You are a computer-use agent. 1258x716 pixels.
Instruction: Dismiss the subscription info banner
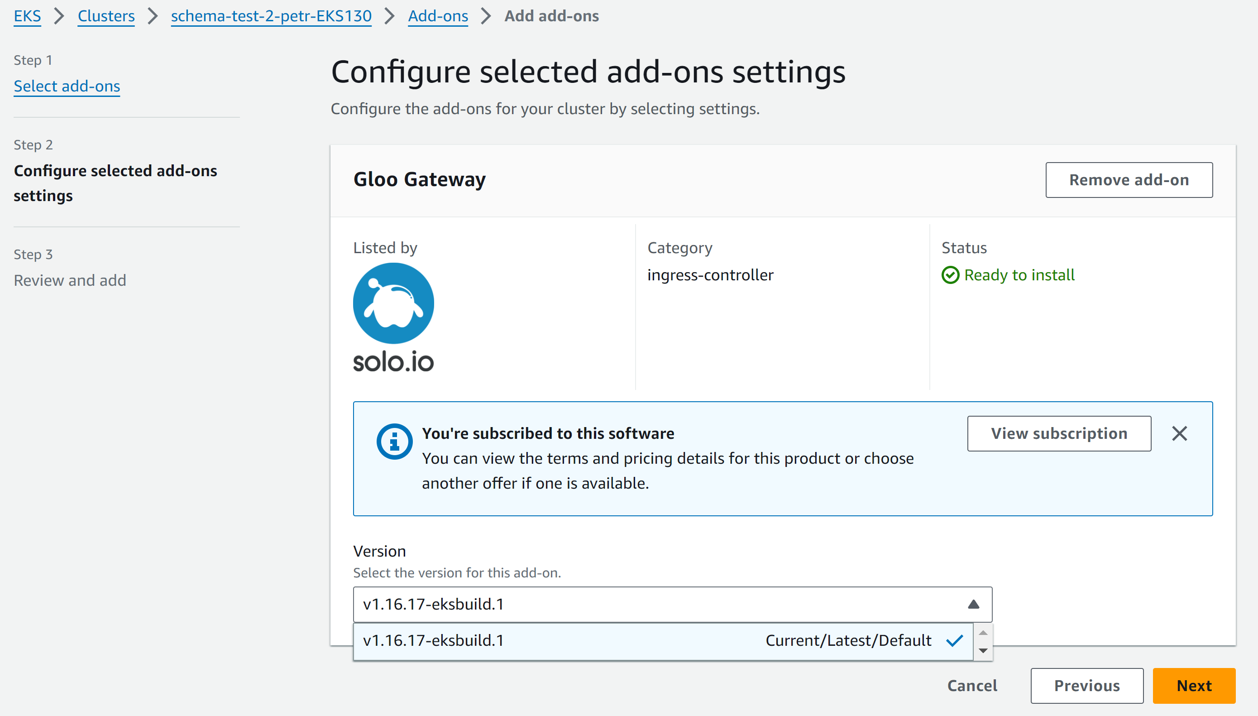pyautogui.click(x=1179, y=433)
